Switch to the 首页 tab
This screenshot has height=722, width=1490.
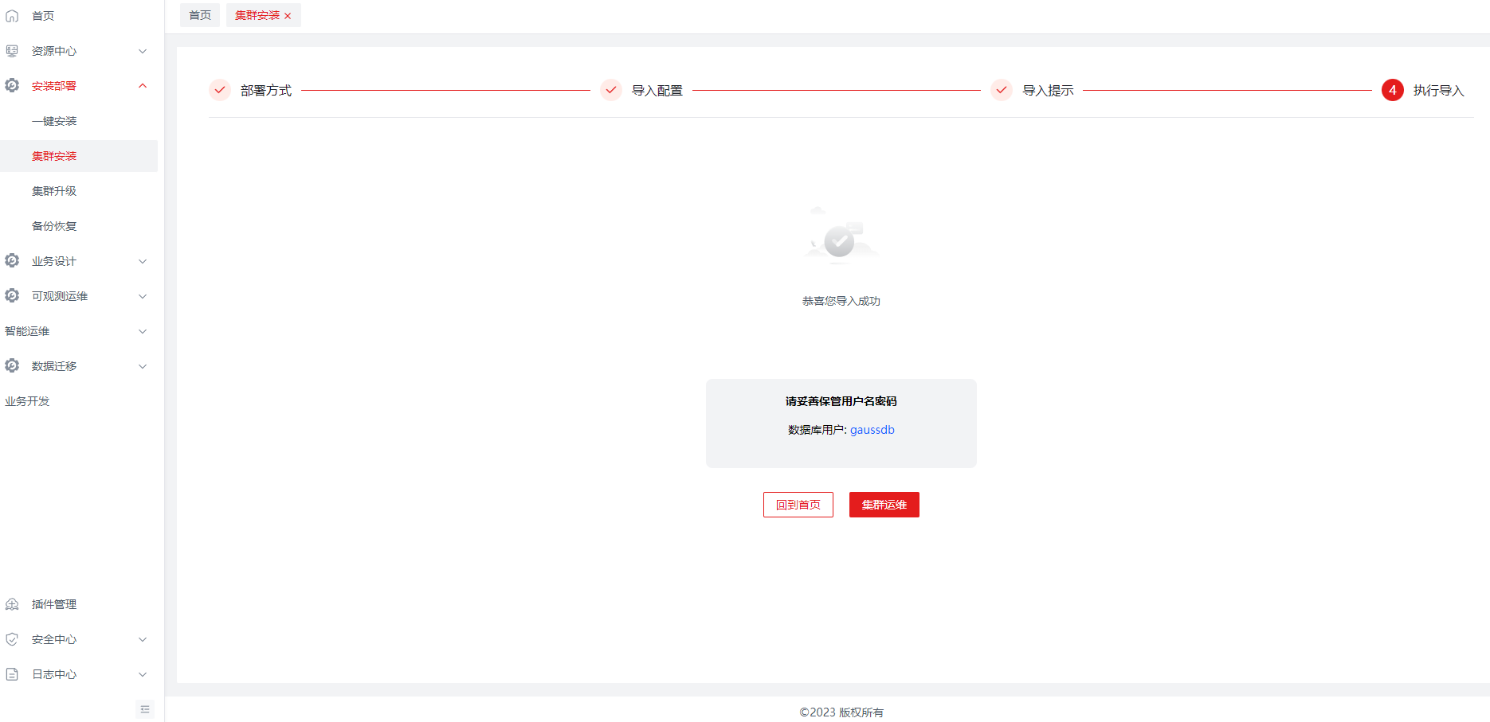click(x=200, y=15)
